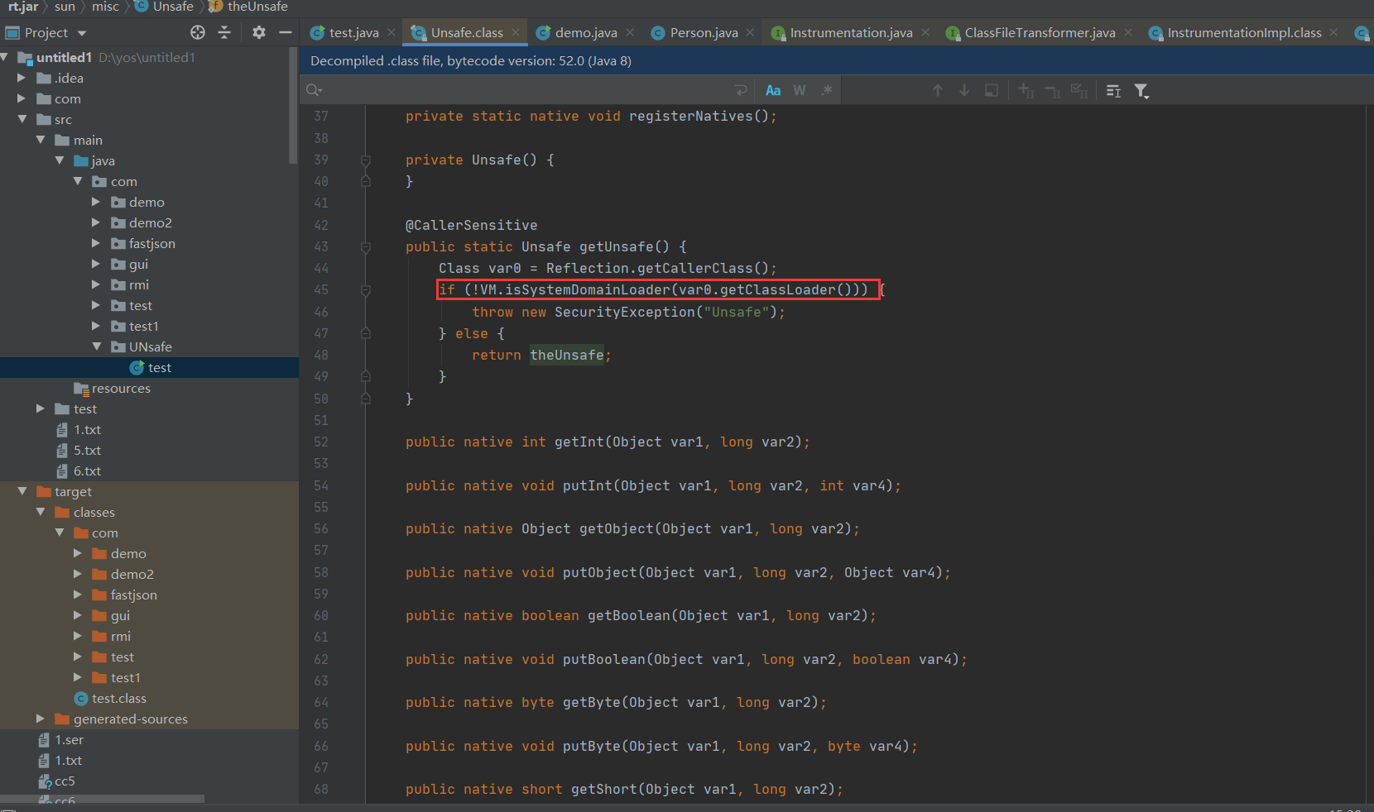The height and width of the screenshot is (812, 1374).
Task: Toggle Words (W) search option
Action: 800,90
